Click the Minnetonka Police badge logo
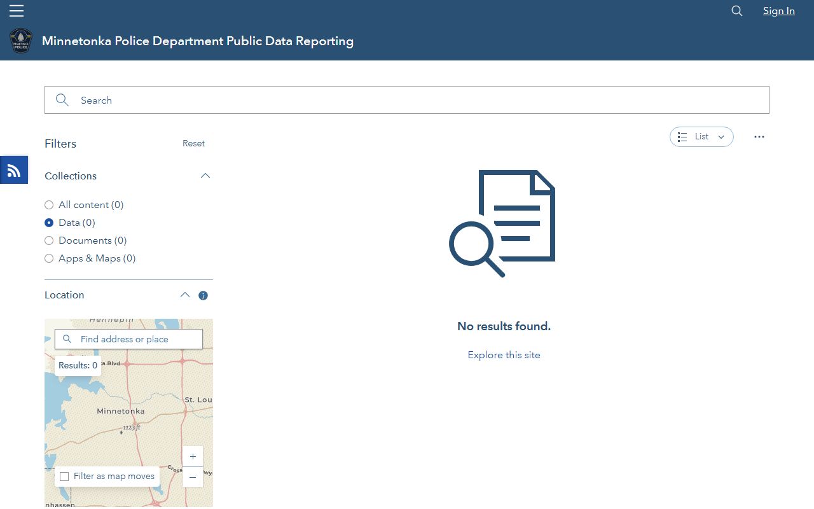The image size is (814, 509). coord(21,41)
